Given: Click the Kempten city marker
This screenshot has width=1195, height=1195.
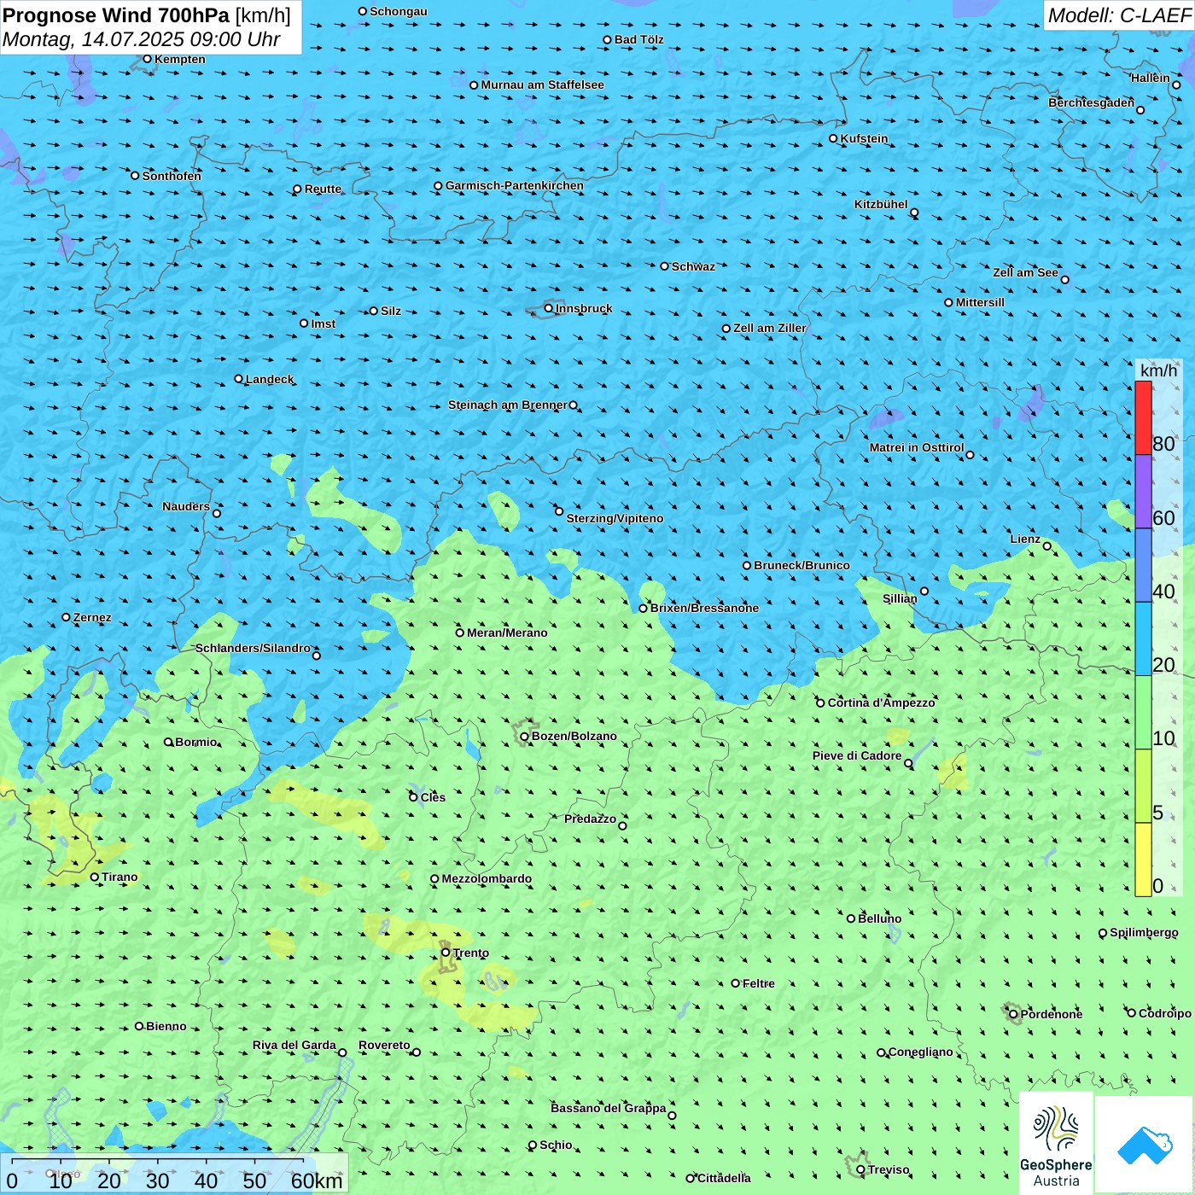Looking at the screenshot, I should tap(147, 59).
